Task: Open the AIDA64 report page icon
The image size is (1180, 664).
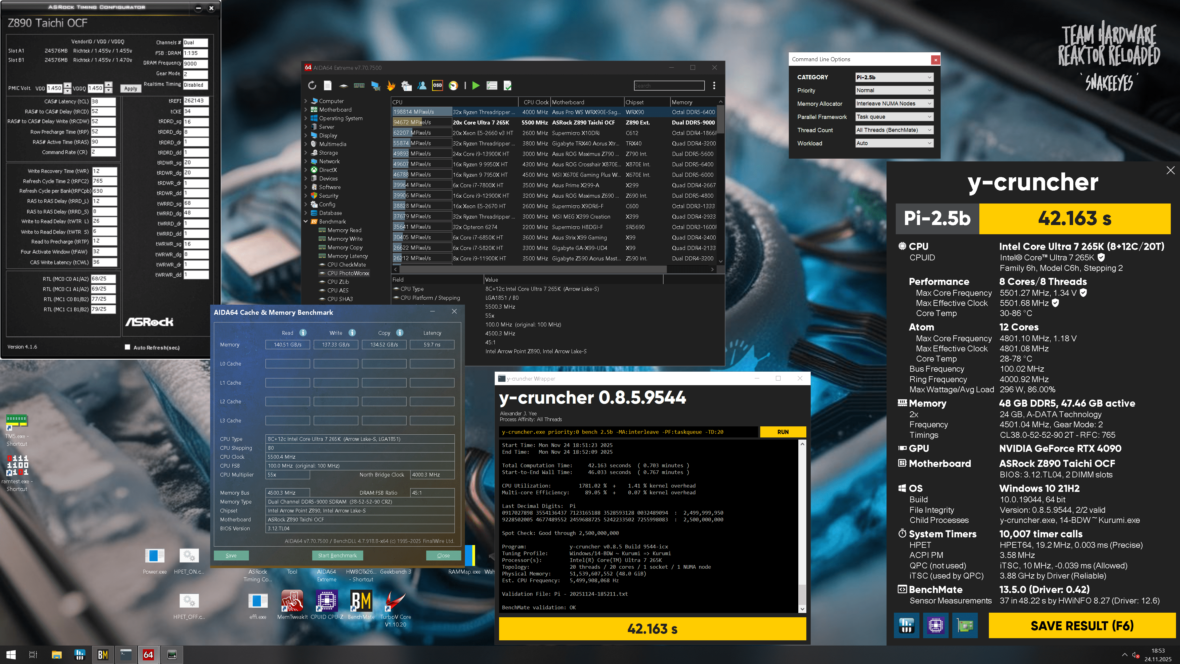Action: point(328,85)
